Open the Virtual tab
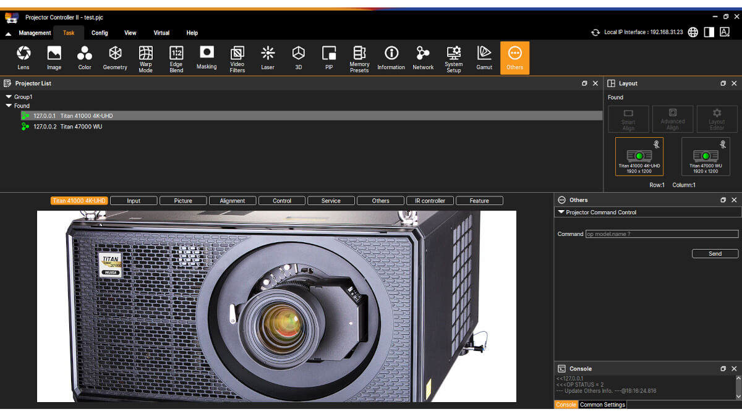Viewport: 742px width, 417px height. tap(161, 33)
